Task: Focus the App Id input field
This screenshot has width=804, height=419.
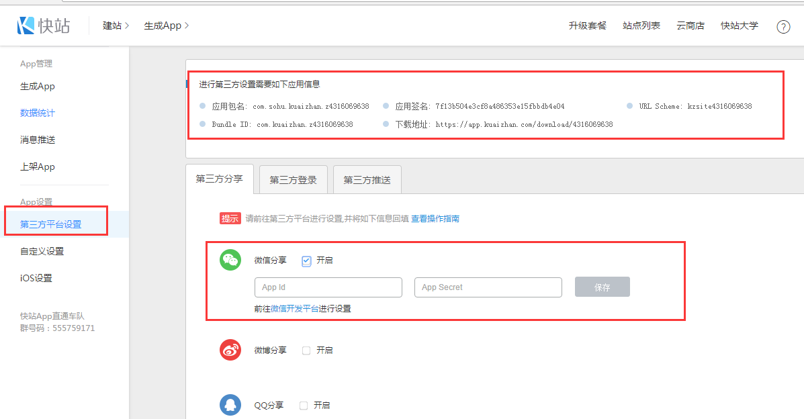Action: (328, 287)
